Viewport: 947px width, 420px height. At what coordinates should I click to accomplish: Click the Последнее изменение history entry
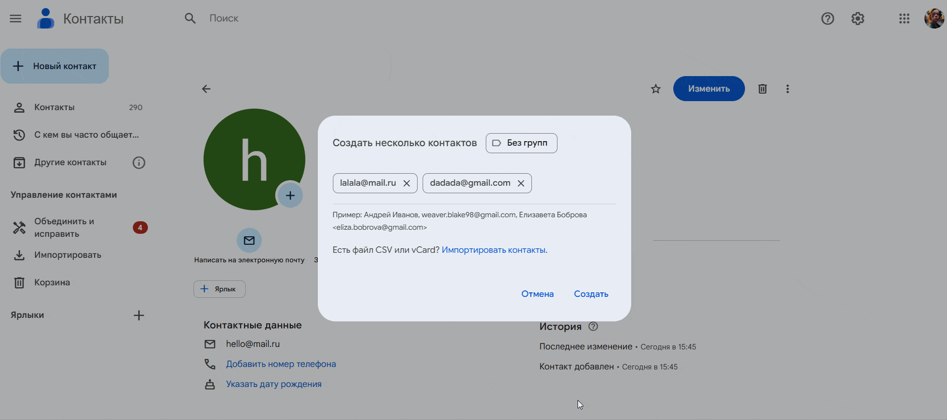pos(618,346)
